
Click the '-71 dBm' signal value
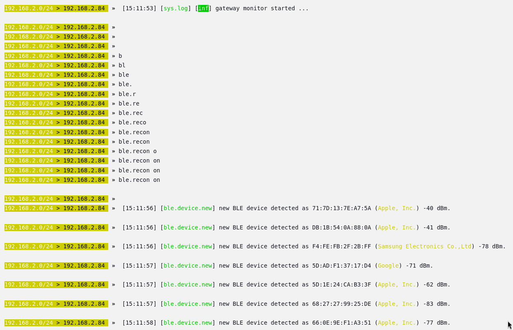pos(419,266)
